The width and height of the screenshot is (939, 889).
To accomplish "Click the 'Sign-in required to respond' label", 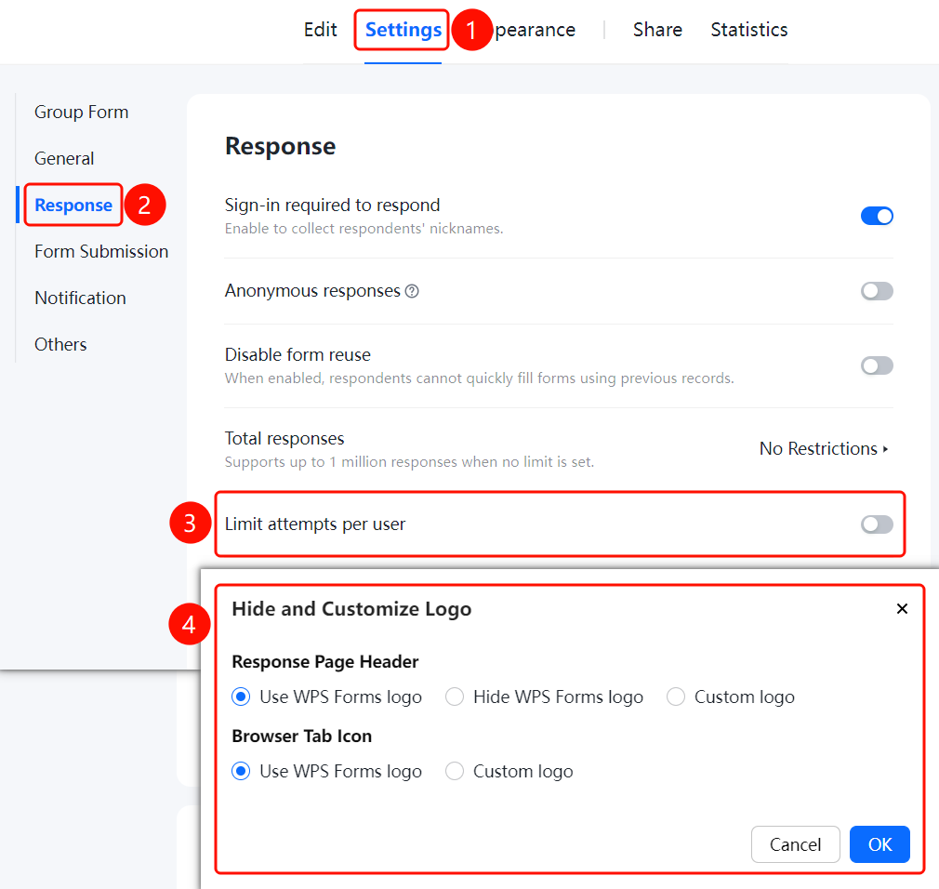I will [332, 206].
